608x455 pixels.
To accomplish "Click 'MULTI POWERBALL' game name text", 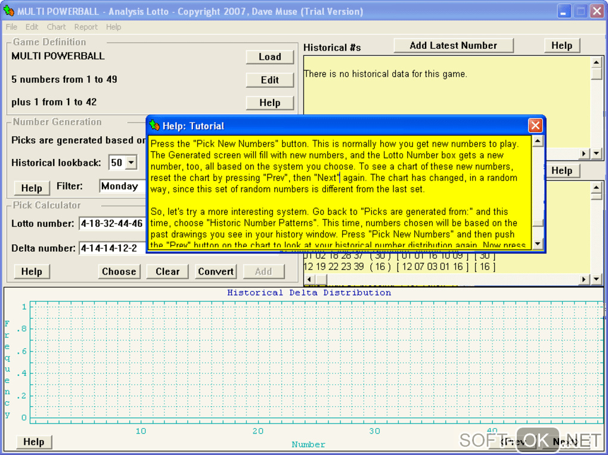I will 58,56.
